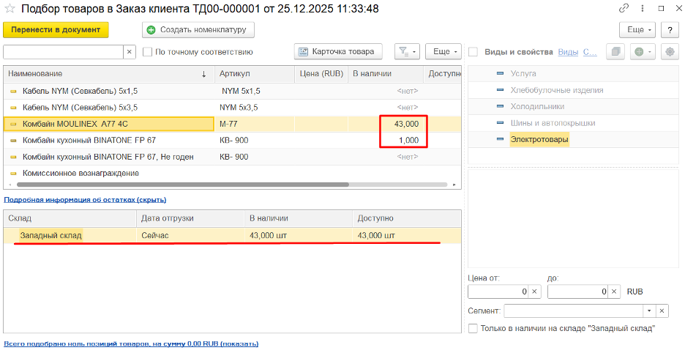This screenshot has height=353, width=685.
Task: Toggle the 'Виды и свойства' checkbox
Action: point(473,52)
